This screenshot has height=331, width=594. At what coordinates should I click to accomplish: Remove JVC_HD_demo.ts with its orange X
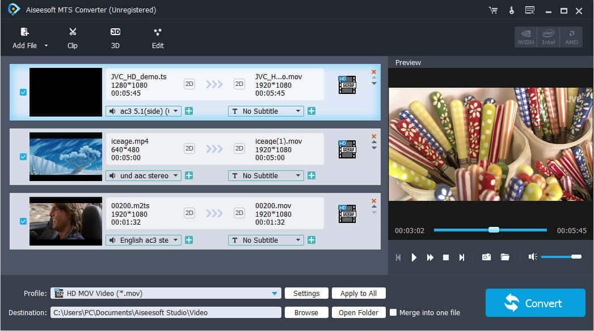click(374, 72)
